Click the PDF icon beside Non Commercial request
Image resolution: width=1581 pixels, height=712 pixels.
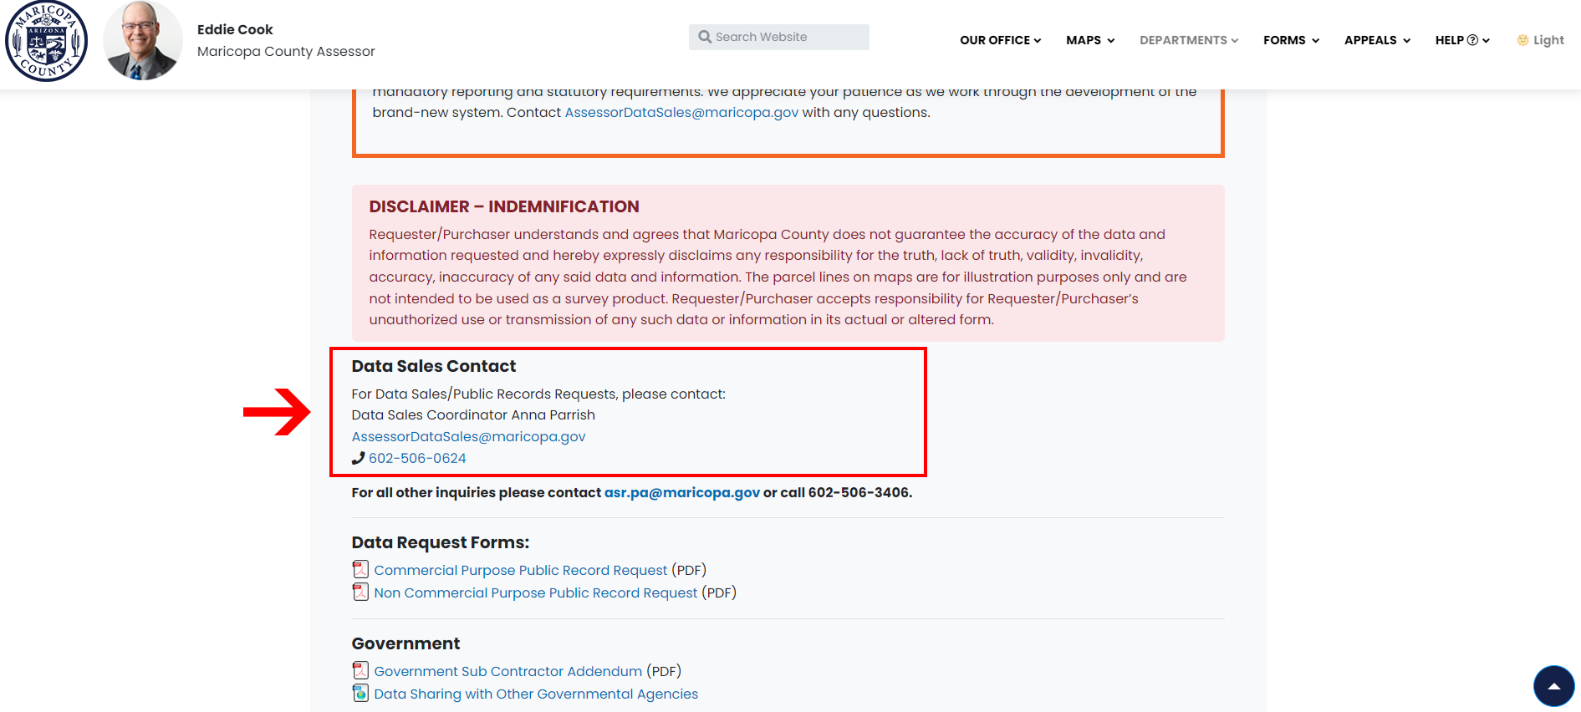(x=360, y=592)
